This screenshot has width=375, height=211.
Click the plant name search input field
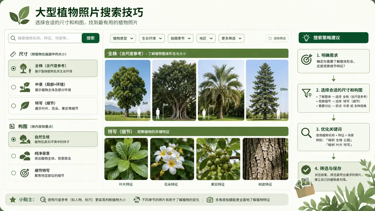pyautogui.click(x=45, y=38)
